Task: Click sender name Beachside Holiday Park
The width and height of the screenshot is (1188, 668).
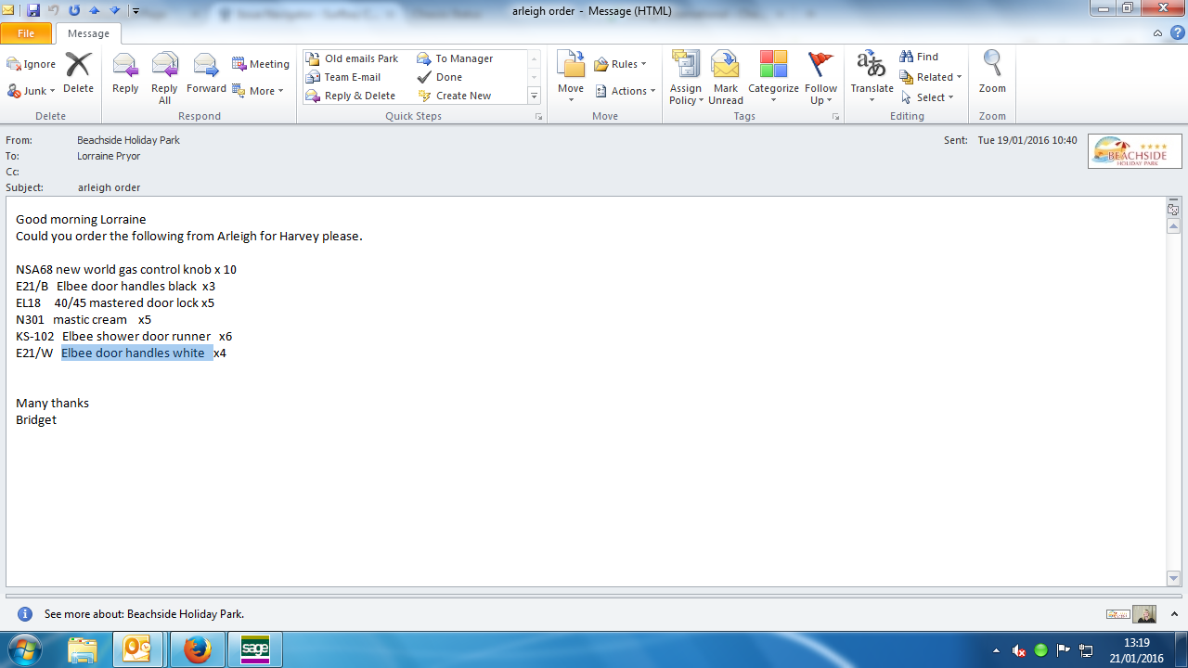Action: click(129, 140)
